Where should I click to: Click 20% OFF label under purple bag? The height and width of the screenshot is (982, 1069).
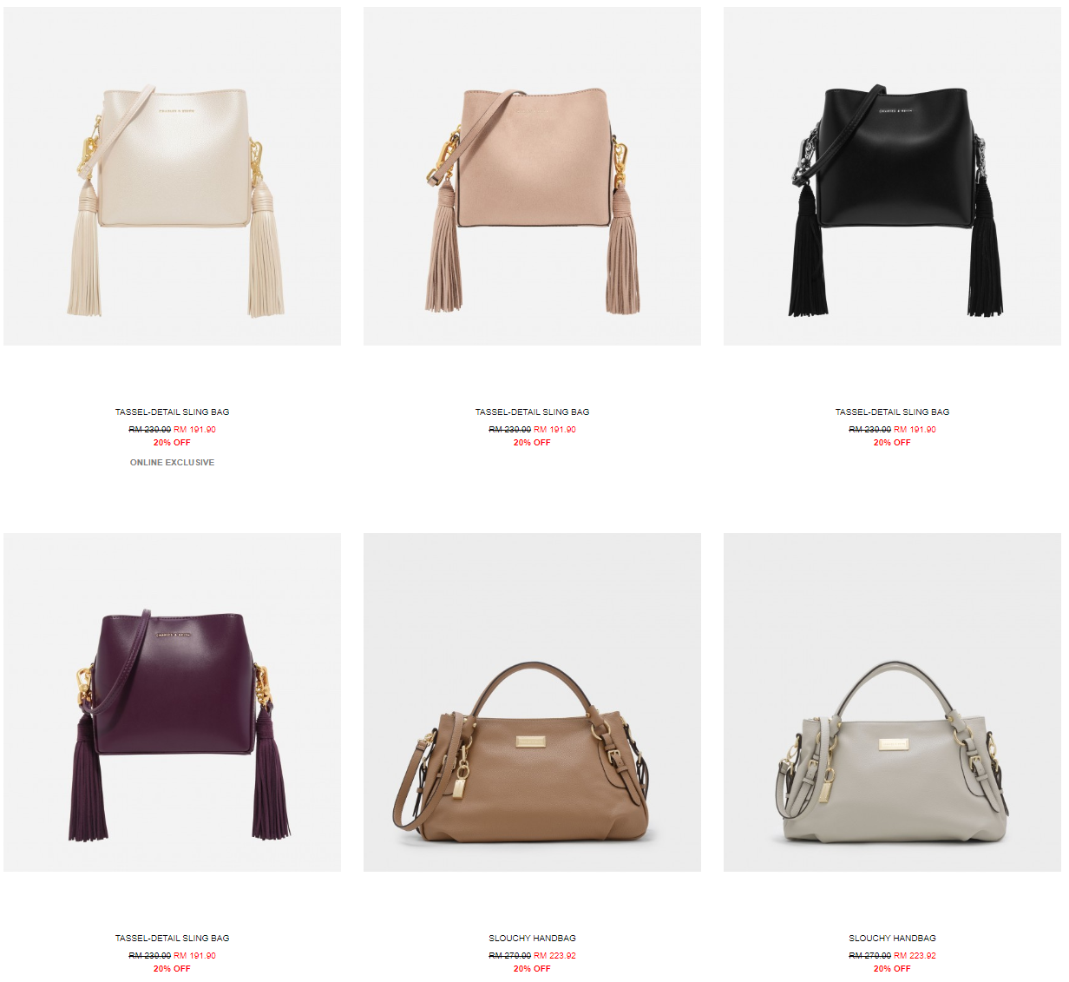(172, 969)
